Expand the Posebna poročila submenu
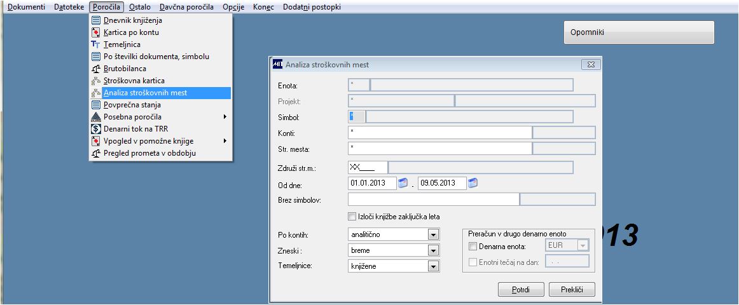 coord(161,117)
